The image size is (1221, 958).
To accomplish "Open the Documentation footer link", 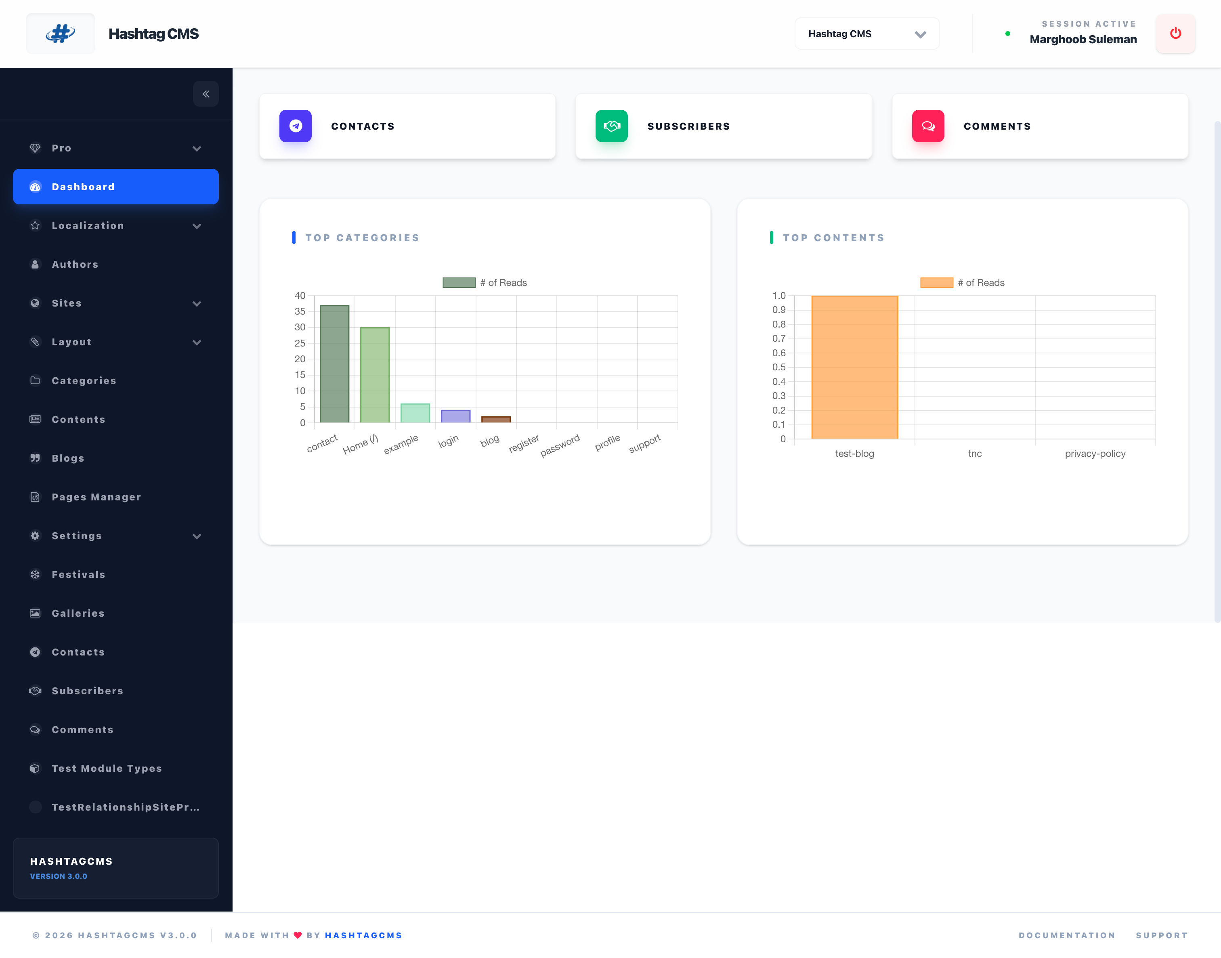I will [x=1066, y=935].
